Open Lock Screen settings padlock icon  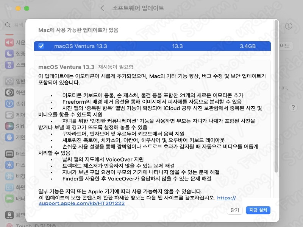pos(9,215)
